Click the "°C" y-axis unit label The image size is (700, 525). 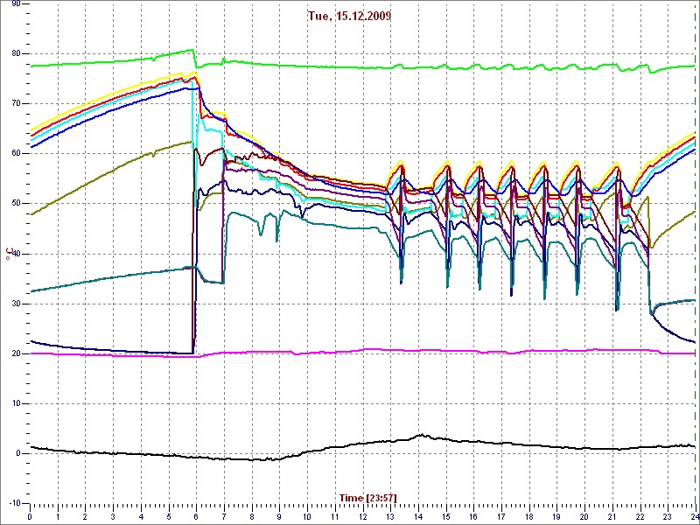coord(8,253)
